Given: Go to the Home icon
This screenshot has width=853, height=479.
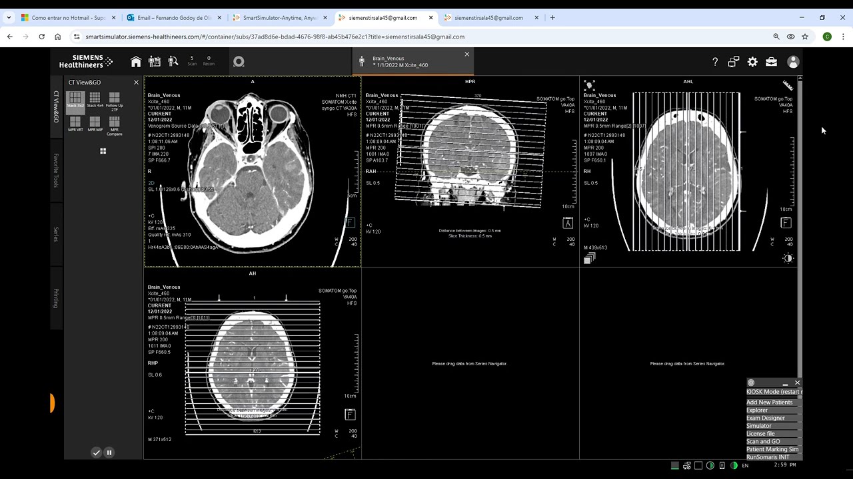Looking at the screenshot, I should 136,62.
